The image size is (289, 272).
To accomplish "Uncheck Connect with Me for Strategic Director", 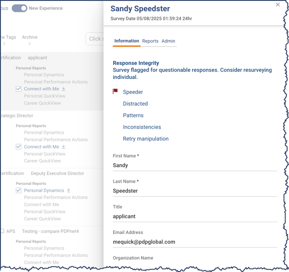I will click(19, 147).
